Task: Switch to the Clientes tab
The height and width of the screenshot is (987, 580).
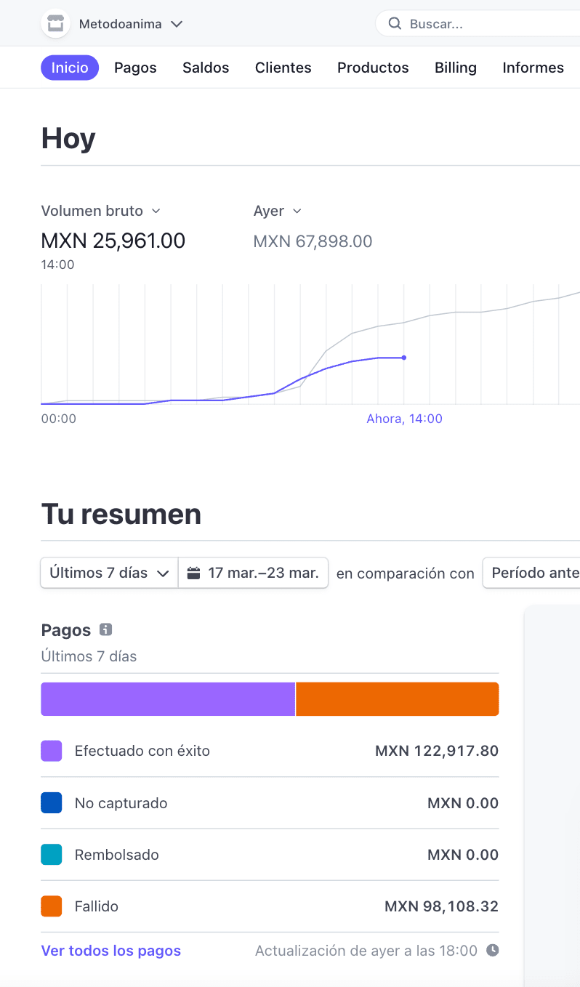Action: (283, 68)
